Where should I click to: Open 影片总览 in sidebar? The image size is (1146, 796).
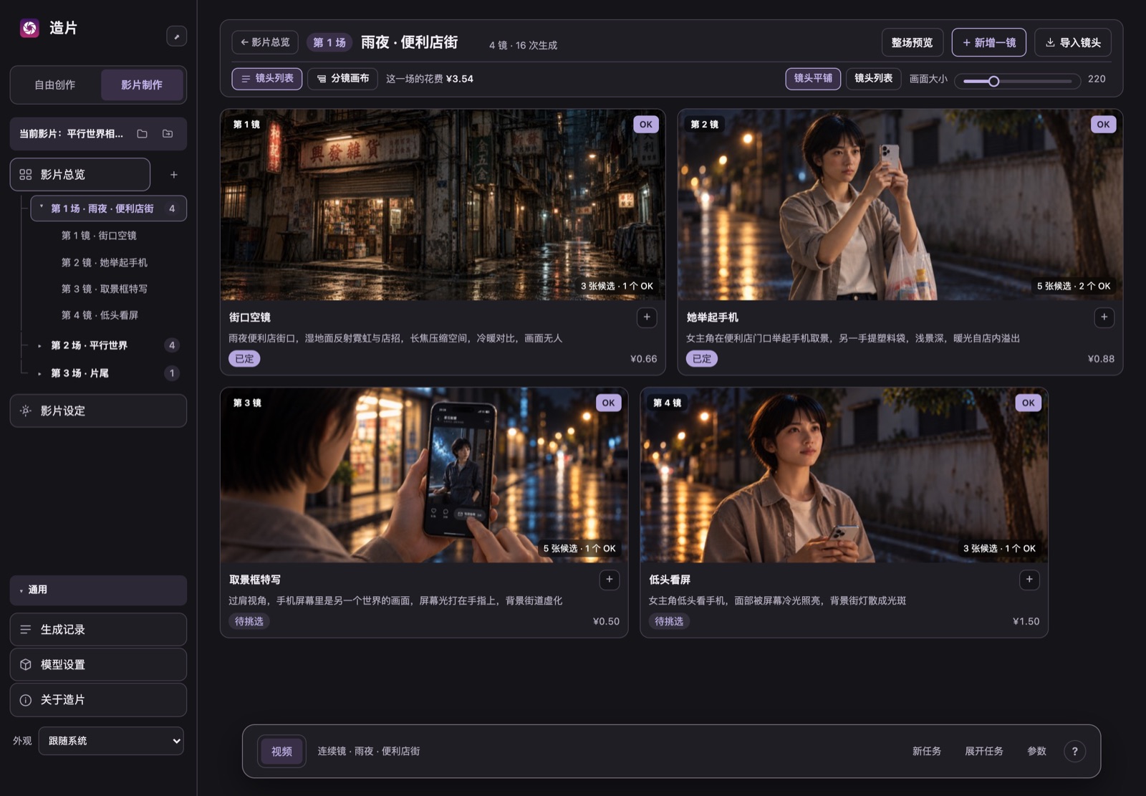[80, 175]
